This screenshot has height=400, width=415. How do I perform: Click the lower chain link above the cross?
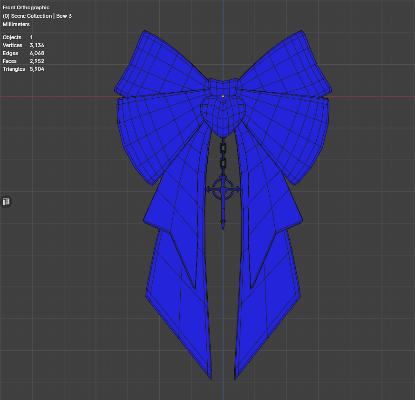(x=223, y=163)
